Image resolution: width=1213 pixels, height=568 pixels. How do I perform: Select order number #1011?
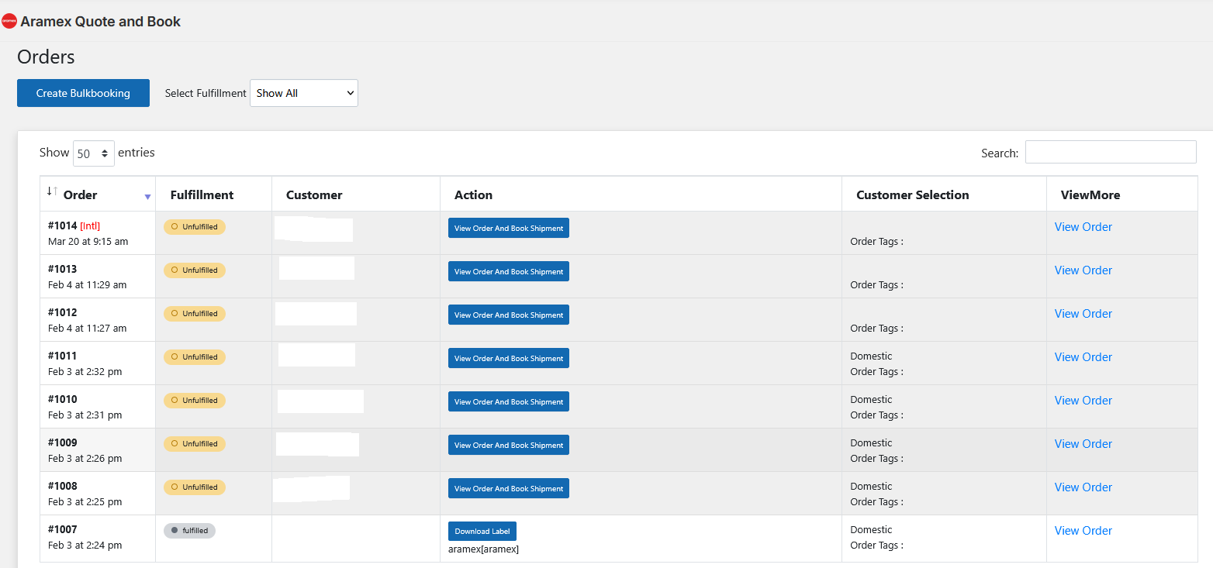(x=63, y=356)
